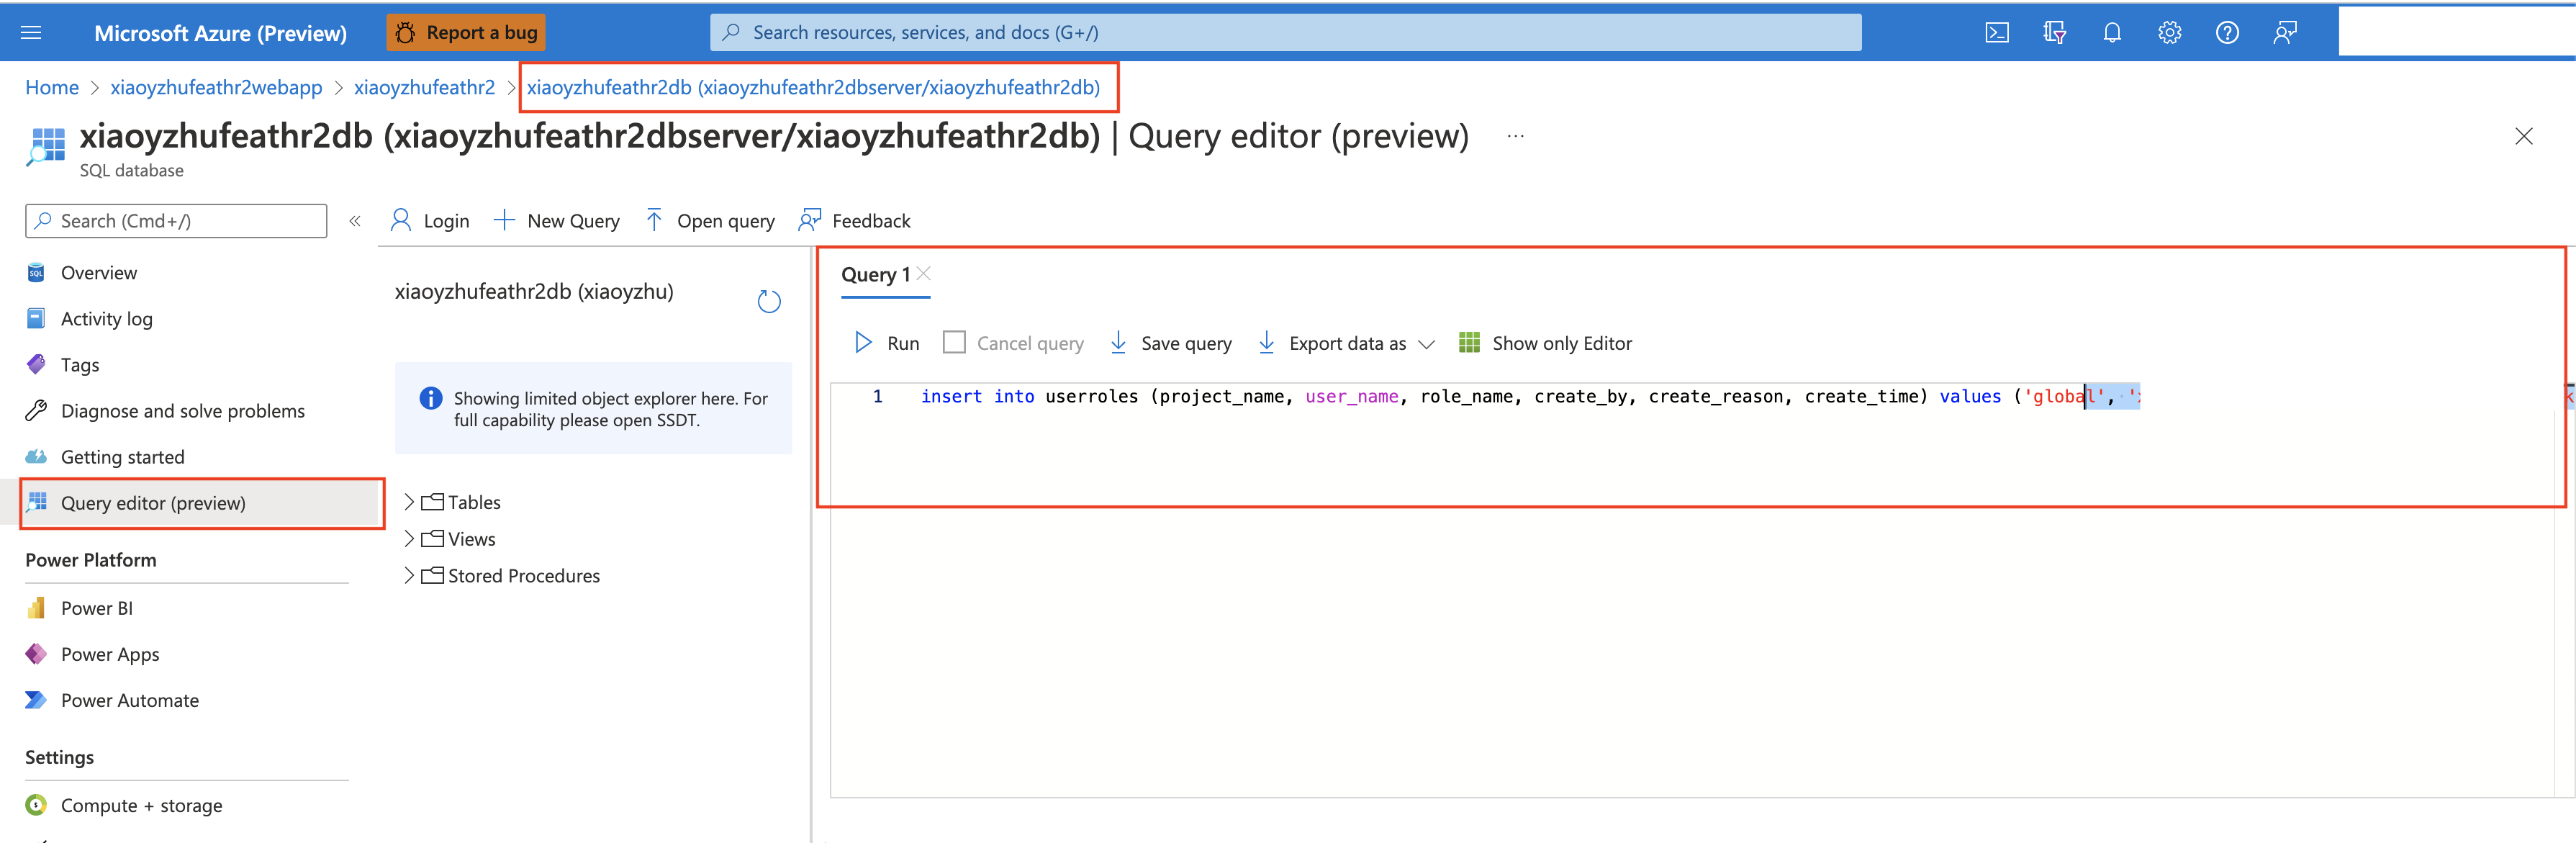This screenshot has width=2576, height=843.
Task: Open Cloud Shell from the top bar
Action: 1997,33
